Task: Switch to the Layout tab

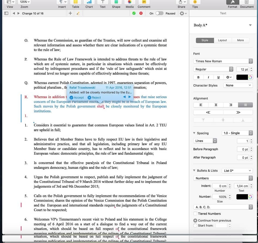Action: click(222, 40)
